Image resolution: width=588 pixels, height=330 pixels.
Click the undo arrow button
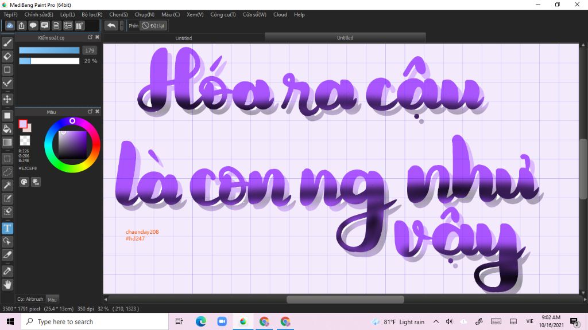click(x=111, y=25)
